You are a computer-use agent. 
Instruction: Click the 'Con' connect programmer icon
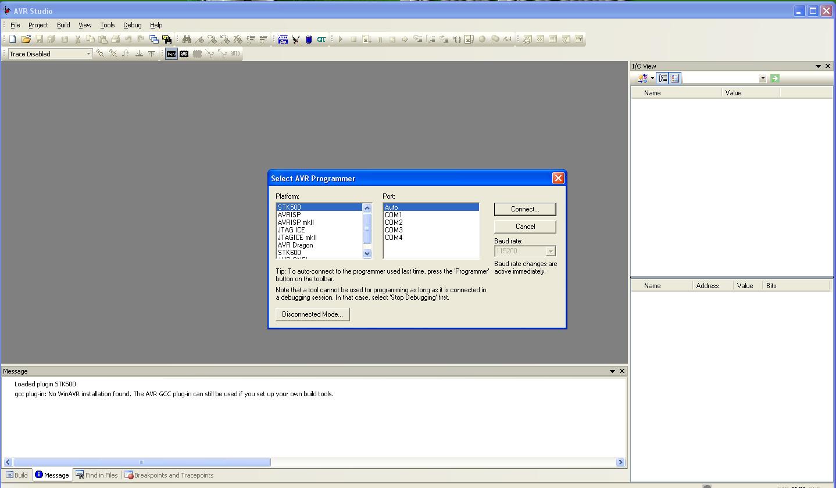click(x=171, y=53)
